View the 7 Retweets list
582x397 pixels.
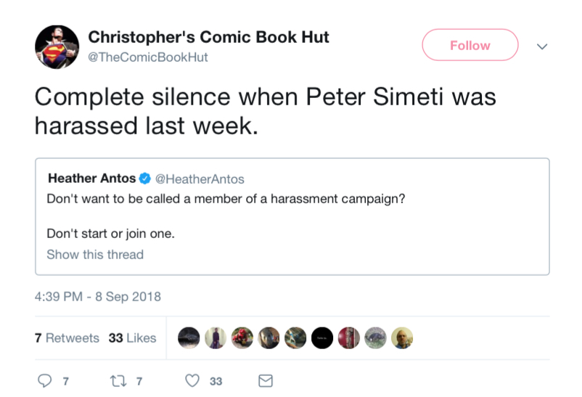(67, 338)
